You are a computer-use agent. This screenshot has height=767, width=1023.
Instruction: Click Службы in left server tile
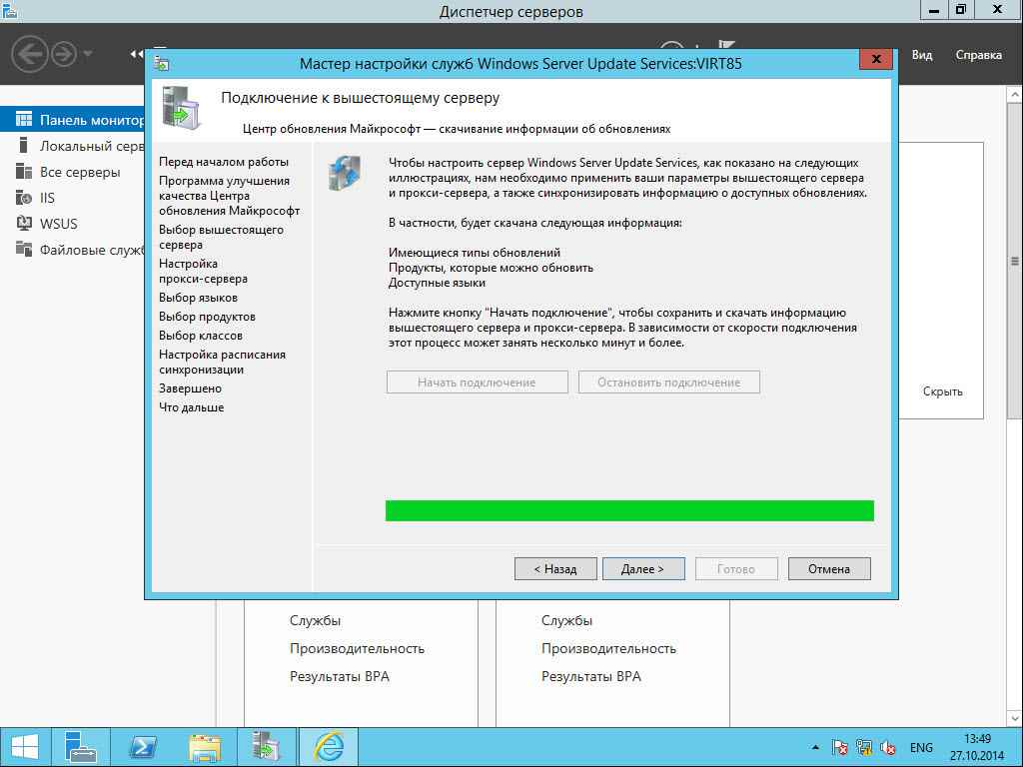315,621
